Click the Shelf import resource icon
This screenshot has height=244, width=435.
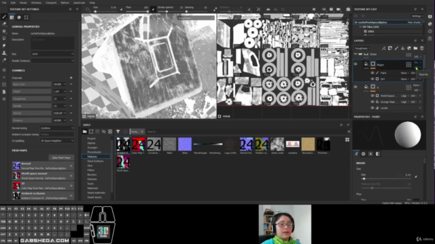(110, 131)
